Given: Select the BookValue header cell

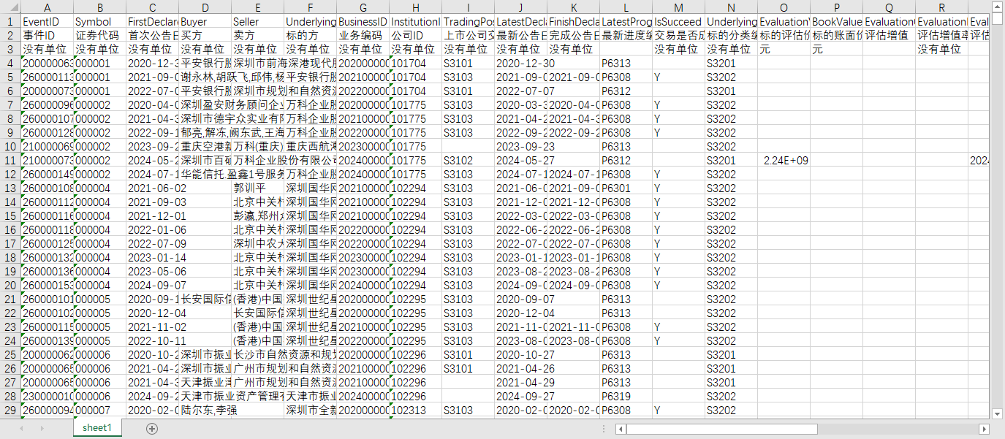Looking at the screenshot, I should pyautogui.click(x=836, y=22).
